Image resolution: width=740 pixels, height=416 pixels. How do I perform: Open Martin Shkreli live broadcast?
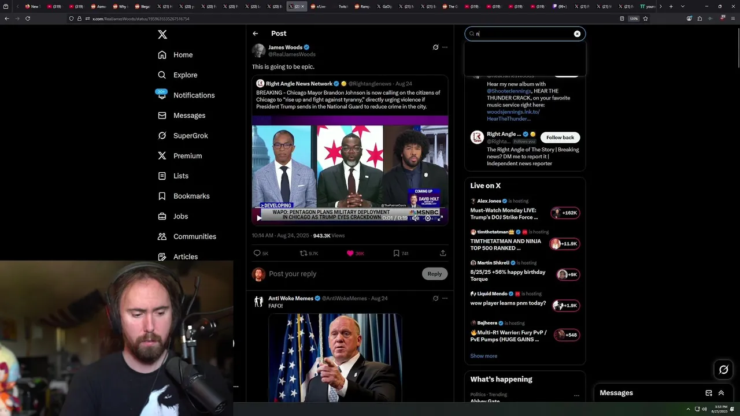525,272
